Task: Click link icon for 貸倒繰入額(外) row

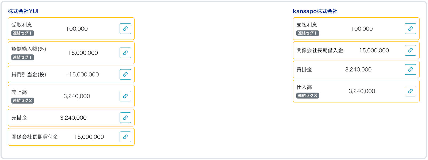Action: coord(125,53)
